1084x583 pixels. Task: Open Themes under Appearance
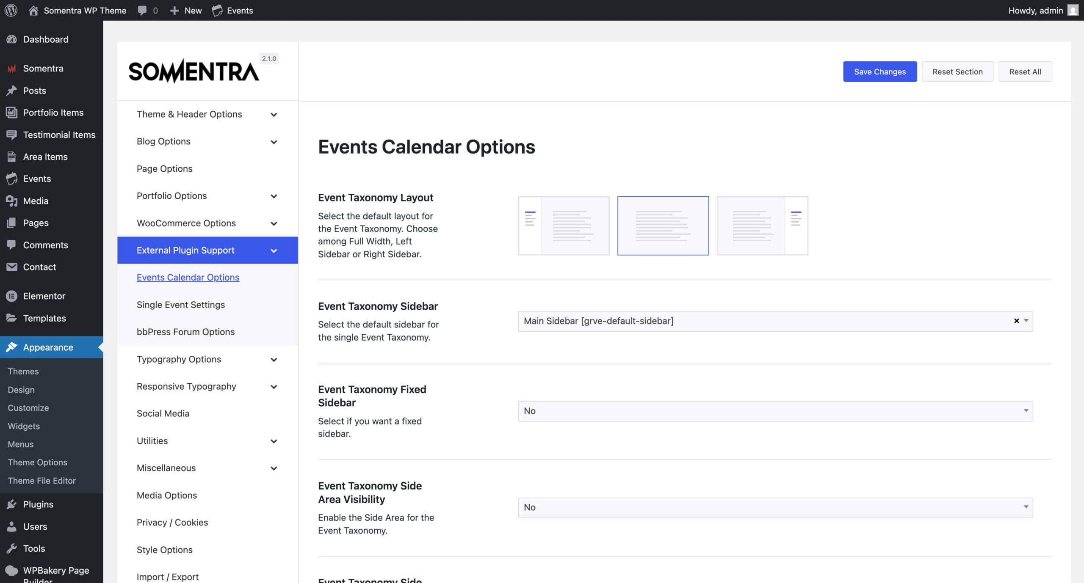23,371
